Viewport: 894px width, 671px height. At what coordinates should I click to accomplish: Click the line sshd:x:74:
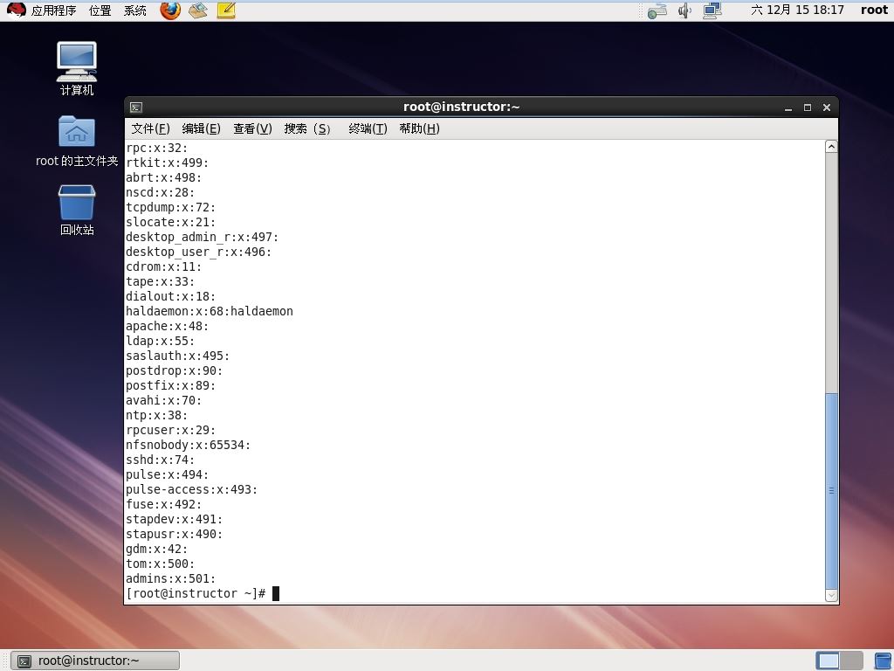[x=161, y=460]
